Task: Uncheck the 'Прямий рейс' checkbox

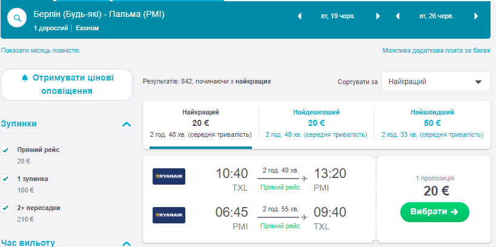Action: click(x=5, y=150)
